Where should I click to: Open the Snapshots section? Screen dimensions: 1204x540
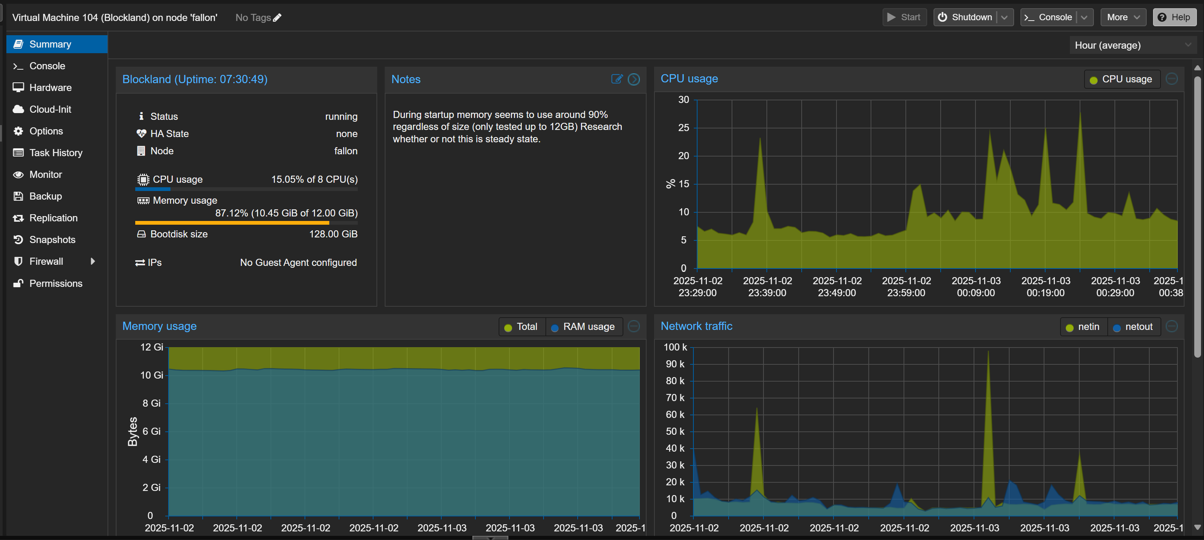point(52,240)
